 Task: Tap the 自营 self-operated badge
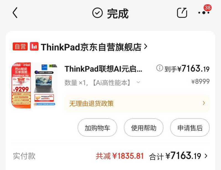click(20, 46)
